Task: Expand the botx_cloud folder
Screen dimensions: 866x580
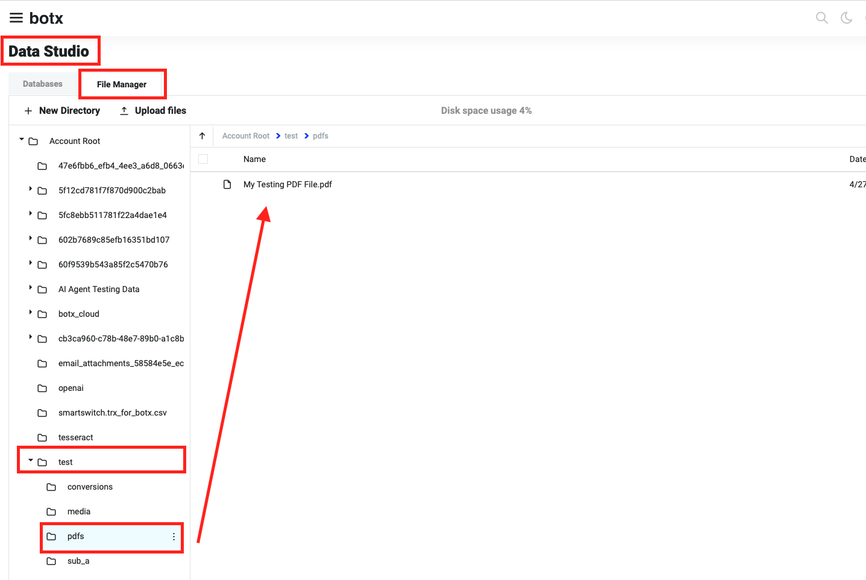Action: coord(31,313)
